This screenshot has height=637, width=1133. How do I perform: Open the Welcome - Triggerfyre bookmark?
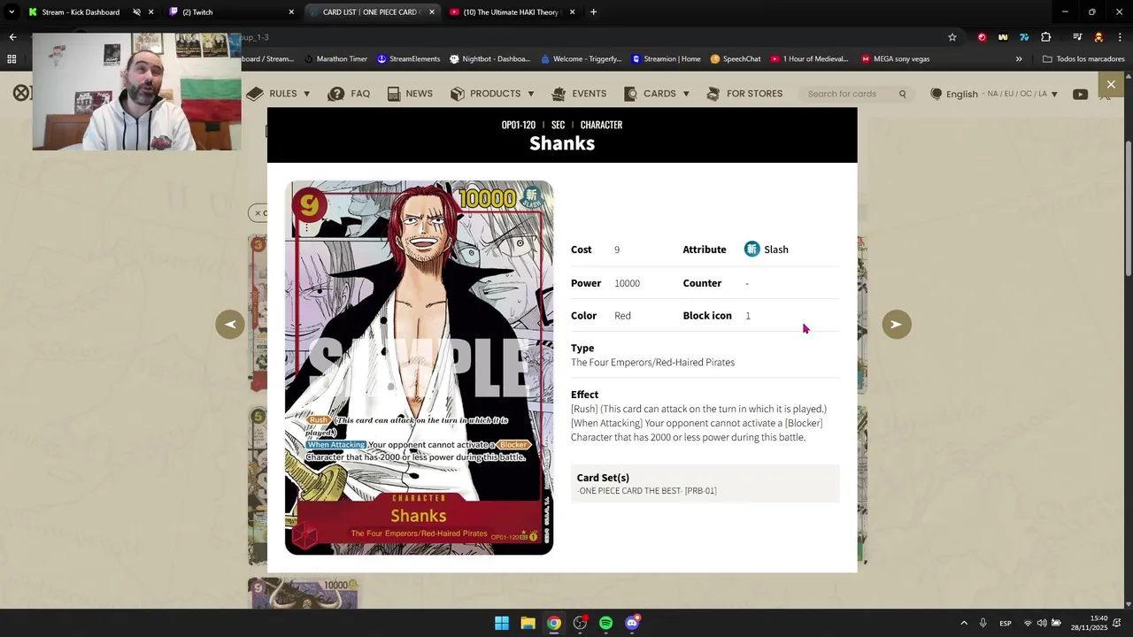pos(581,59)
